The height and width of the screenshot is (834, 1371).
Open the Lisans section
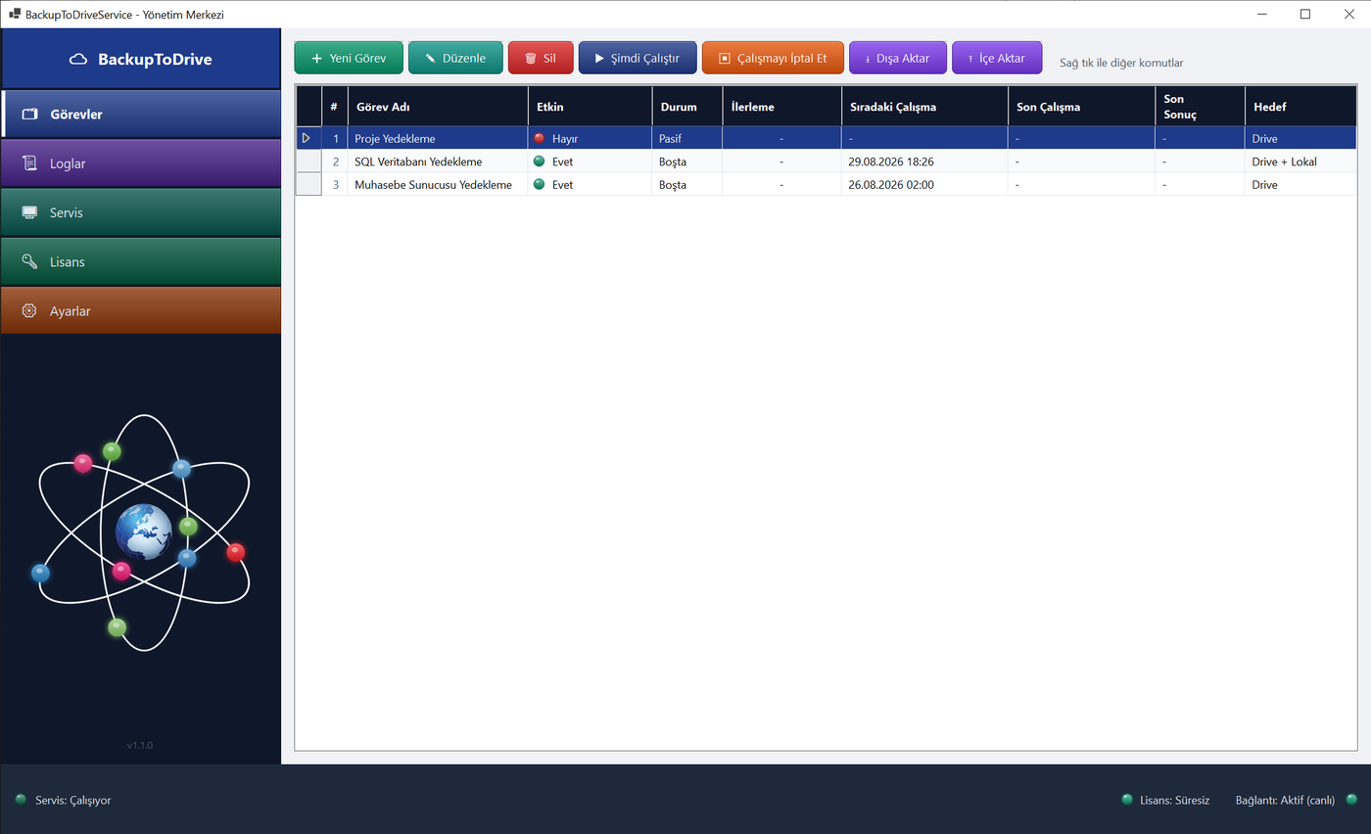[x=141, y=260]
